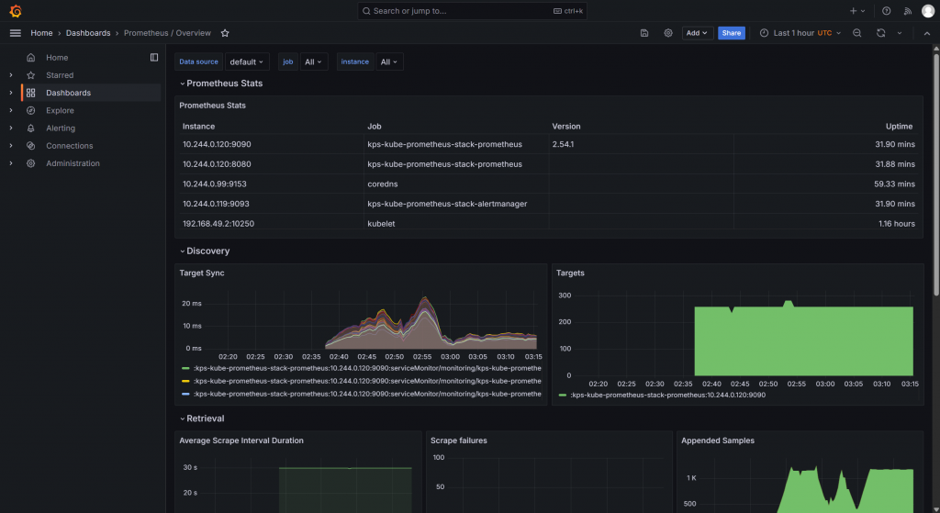This screenshot has height=513, width=940.
Task: Click the Scrape failures panel title
Action: 459,441
